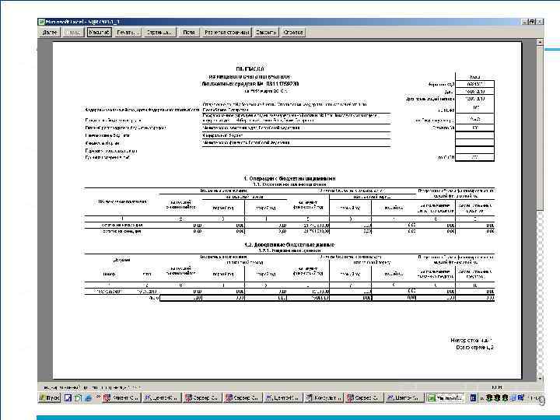Click the 'Номер страницы' footer text
Screen dimensions: 560x420
(471, 340)
